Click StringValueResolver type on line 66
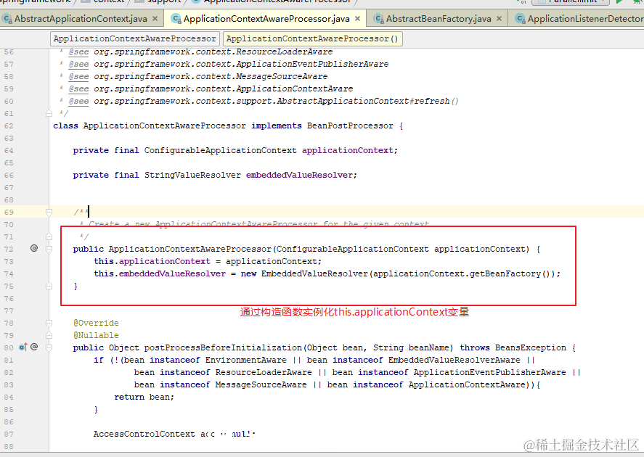The height and width of the screenshot is (457, 644). 192,175
